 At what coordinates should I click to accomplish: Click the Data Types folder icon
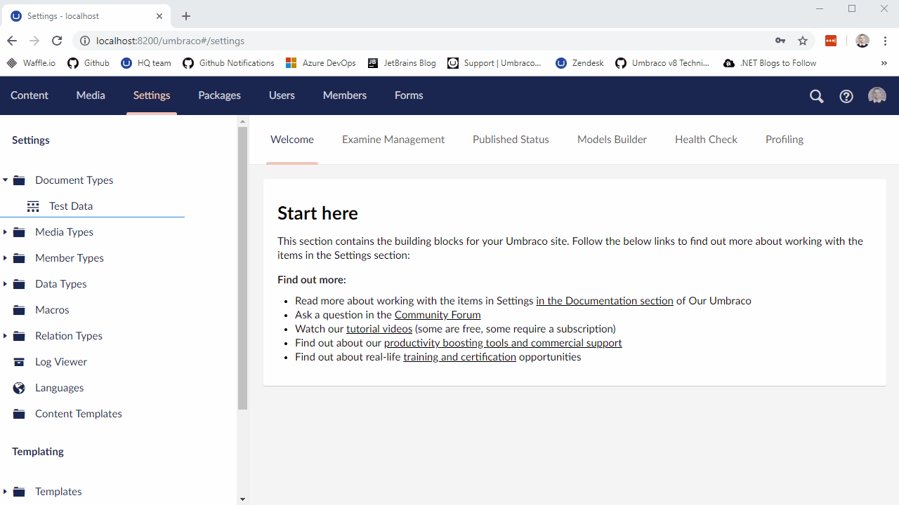coord(18,283)
